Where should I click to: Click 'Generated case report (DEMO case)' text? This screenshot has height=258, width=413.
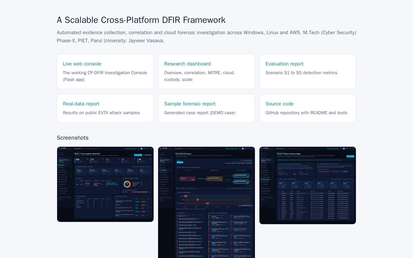click(x=200, y=113)
